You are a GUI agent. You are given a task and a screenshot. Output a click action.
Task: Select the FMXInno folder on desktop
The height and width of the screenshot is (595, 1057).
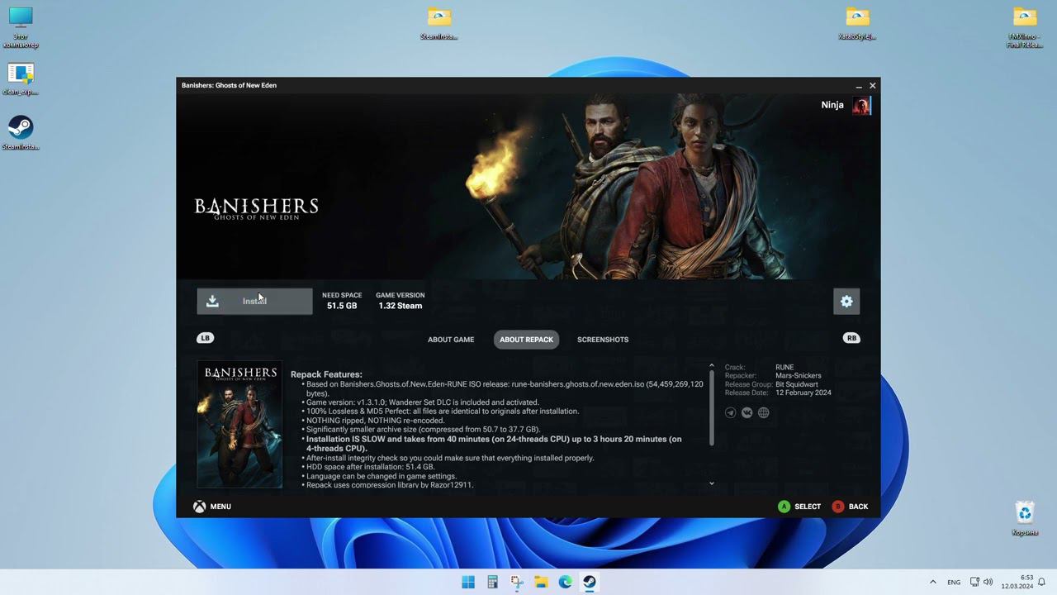pos(1025,27)
